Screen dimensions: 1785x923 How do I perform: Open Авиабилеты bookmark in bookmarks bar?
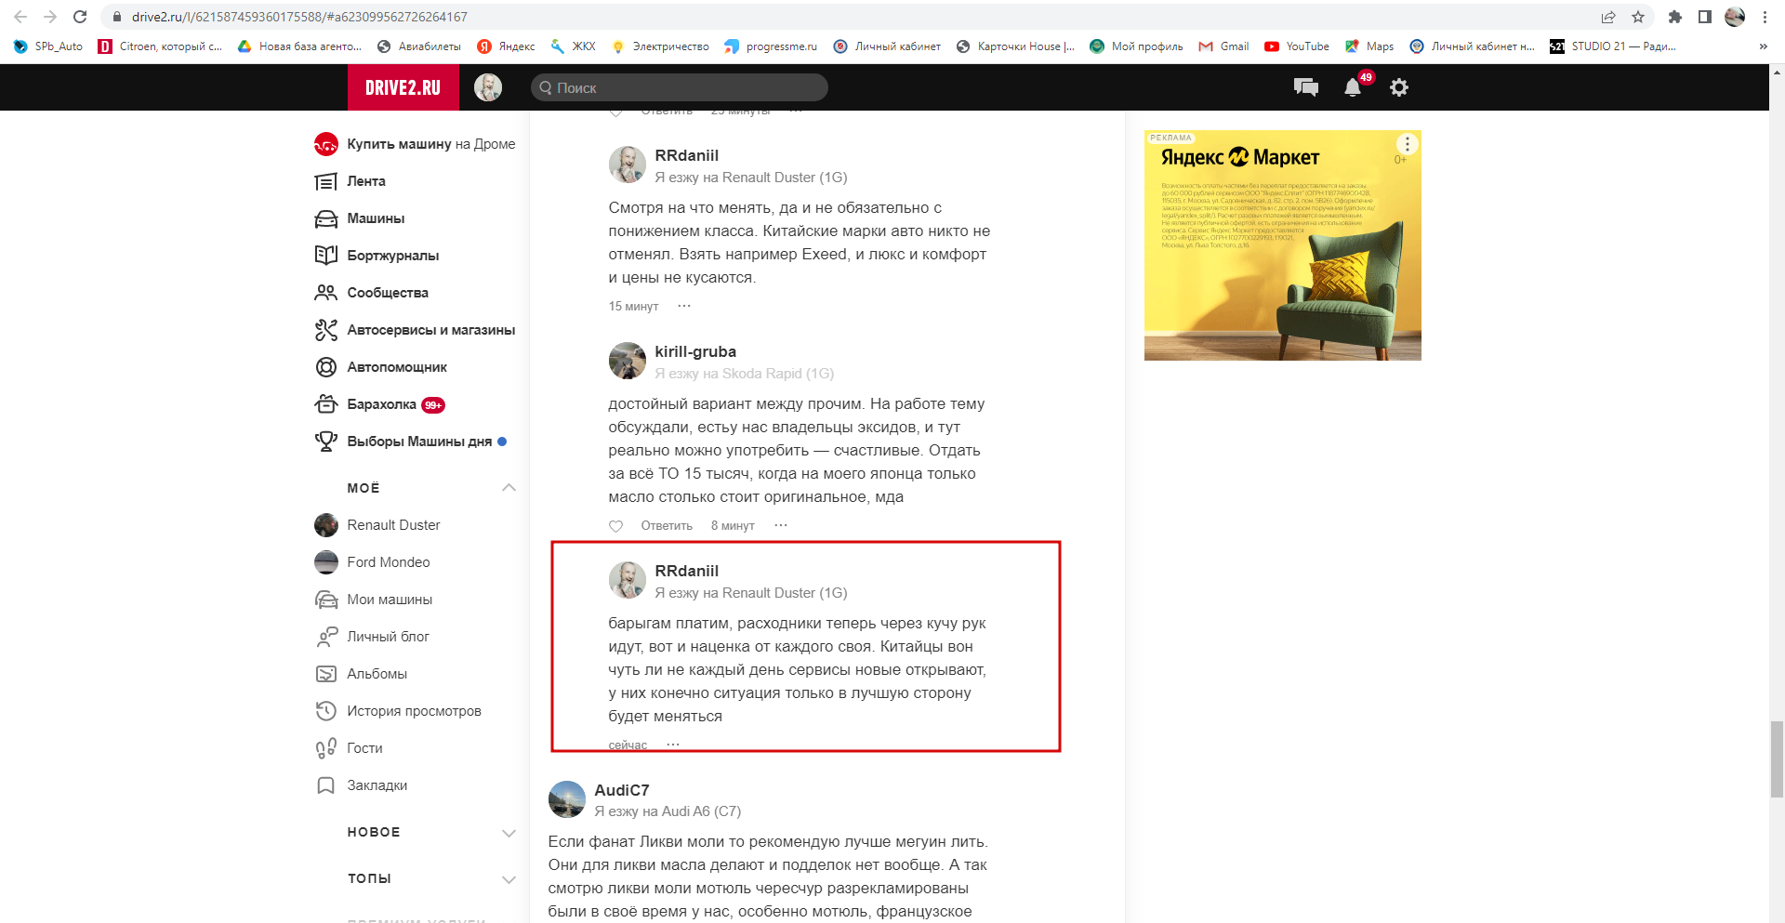(419, 46)
